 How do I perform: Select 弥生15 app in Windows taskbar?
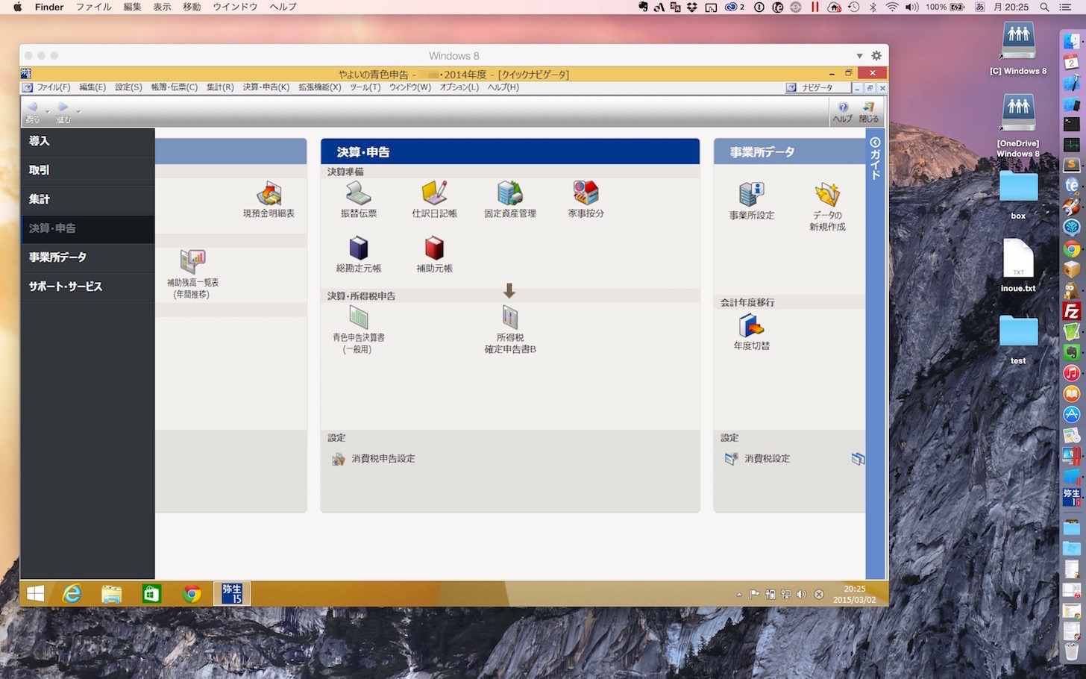click(x=232, y=594)
